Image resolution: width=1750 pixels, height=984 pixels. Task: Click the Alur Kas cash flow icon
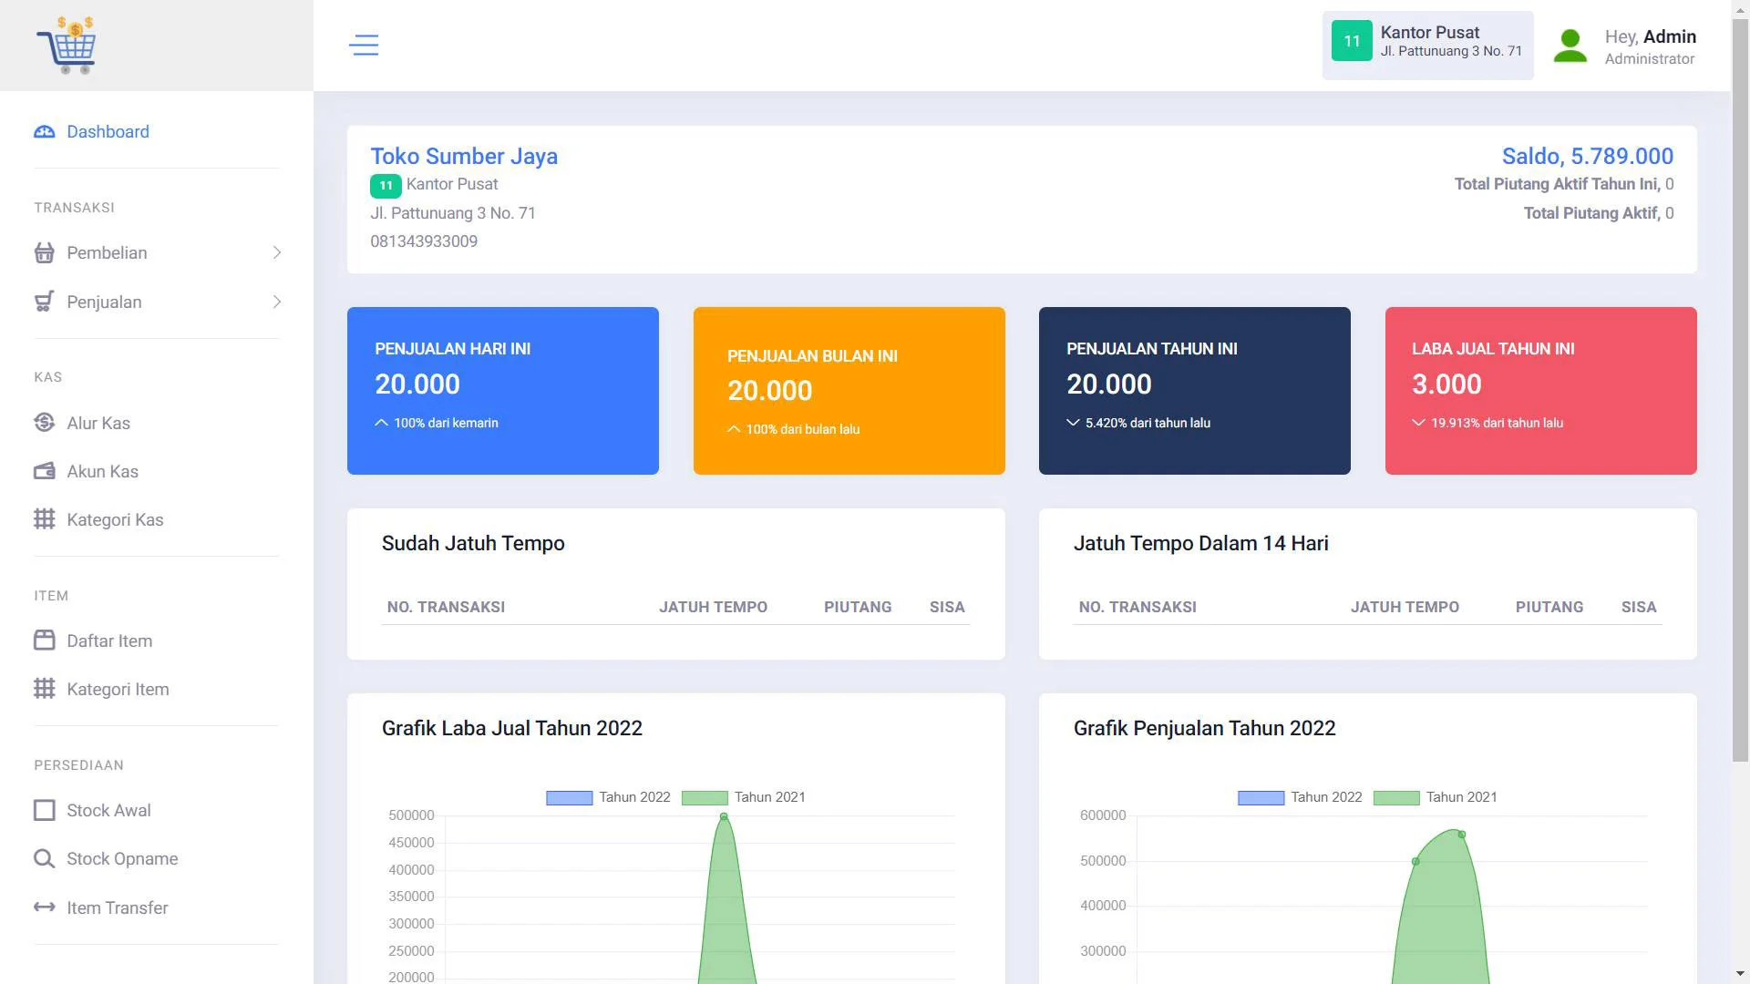(x=45, y=422)
